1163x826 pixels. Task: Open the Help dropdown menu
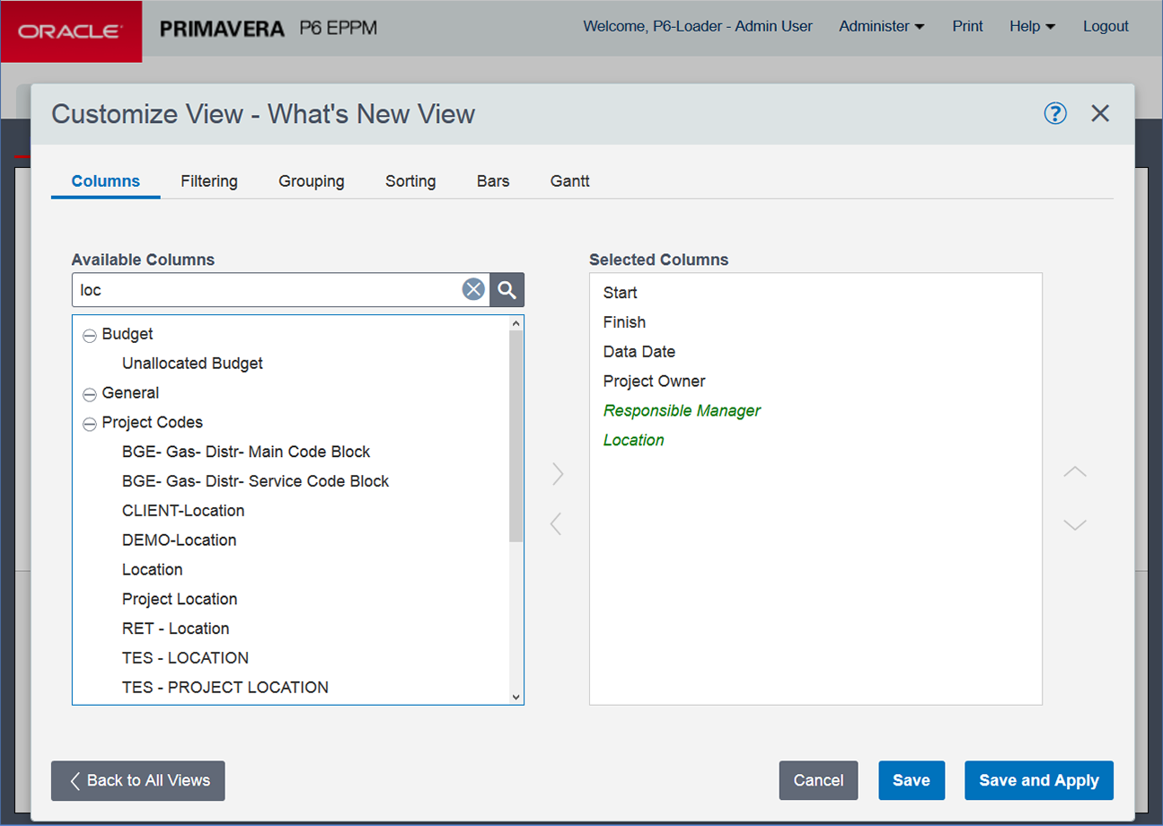[x=1031, y=27]
